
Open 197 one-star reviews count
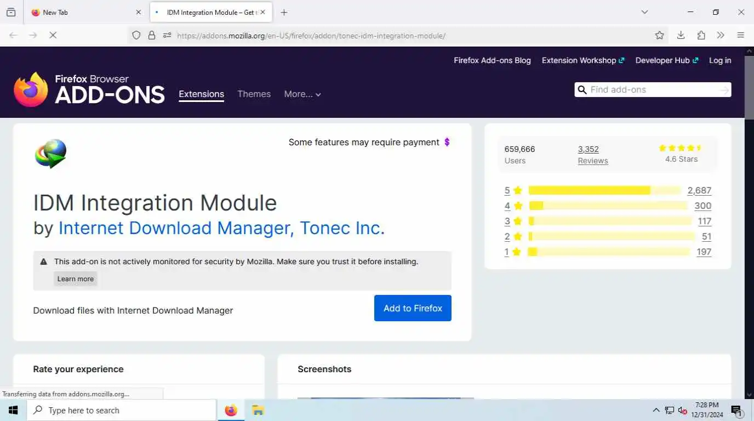click(x=704, y=252)
